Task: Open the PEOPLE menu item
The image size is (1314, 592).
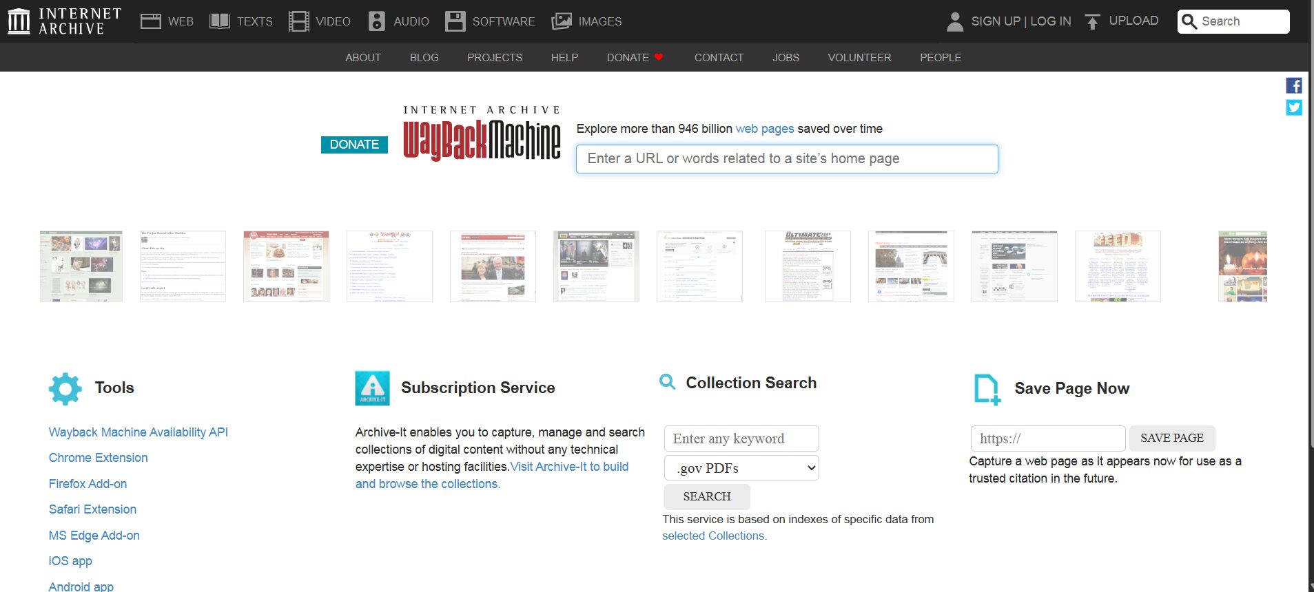Action: 941,58
